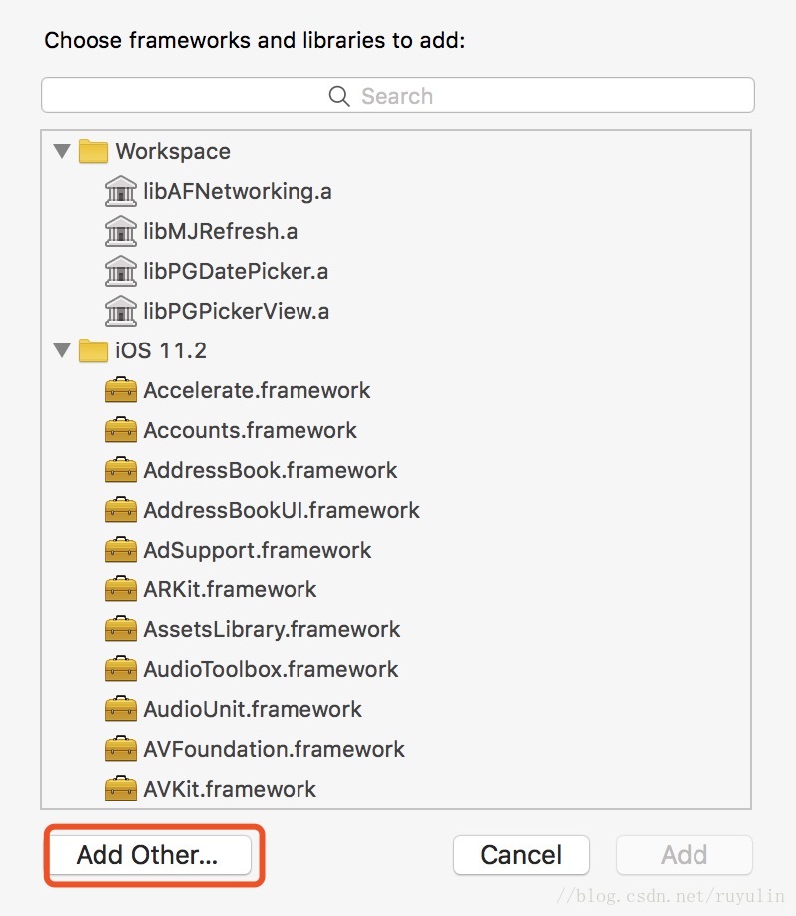Select the AVFoundation.framework toolbox icon
The height and width of the screenshot is (916, 796).
120,749
